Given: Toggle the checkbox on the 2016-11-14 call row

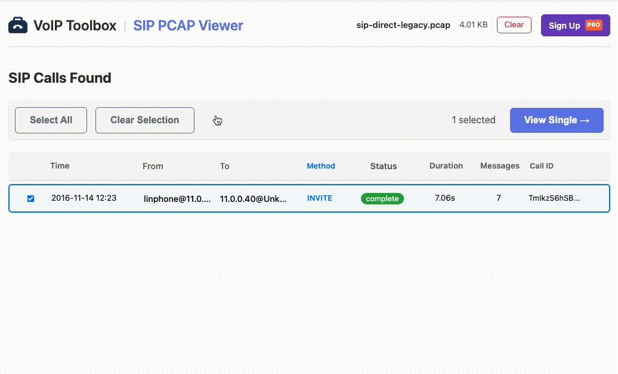Looking at the screenshot, I should coord(30,198).
